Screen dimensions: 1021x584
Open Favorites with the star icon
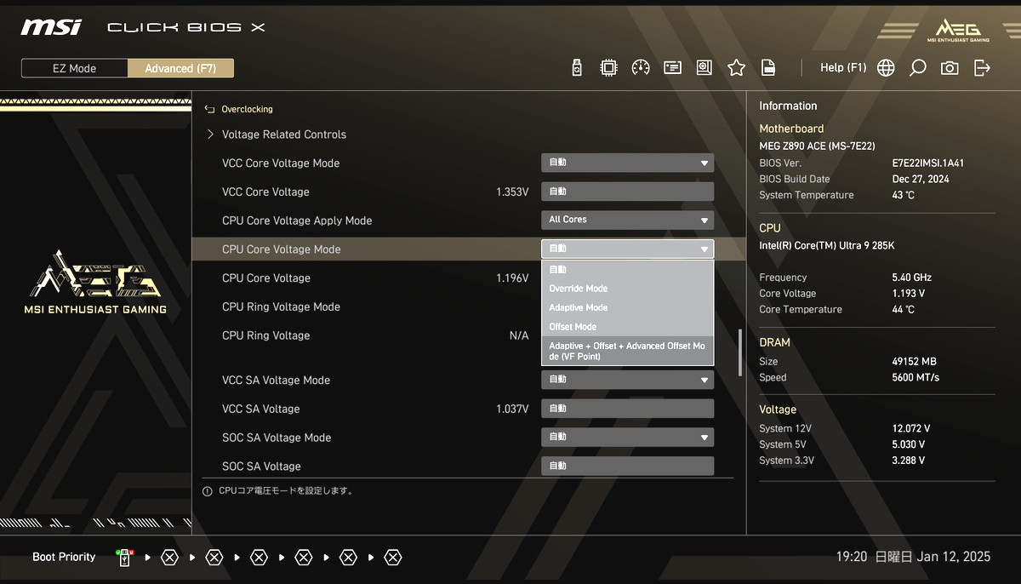[737, 68]
